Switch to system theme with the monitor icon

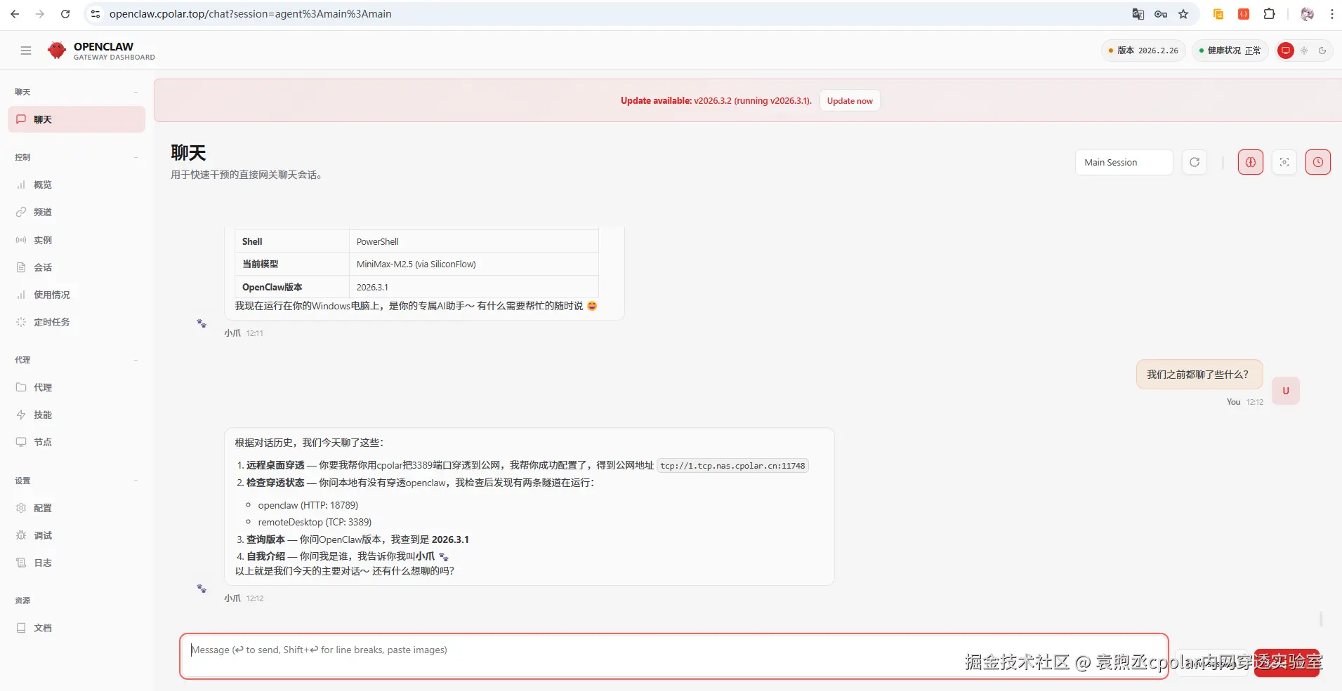pyautogui.click(x=1286, y=51)
